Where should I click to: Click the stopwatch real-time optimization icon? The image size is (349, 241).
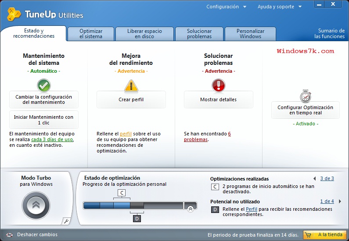306,96
